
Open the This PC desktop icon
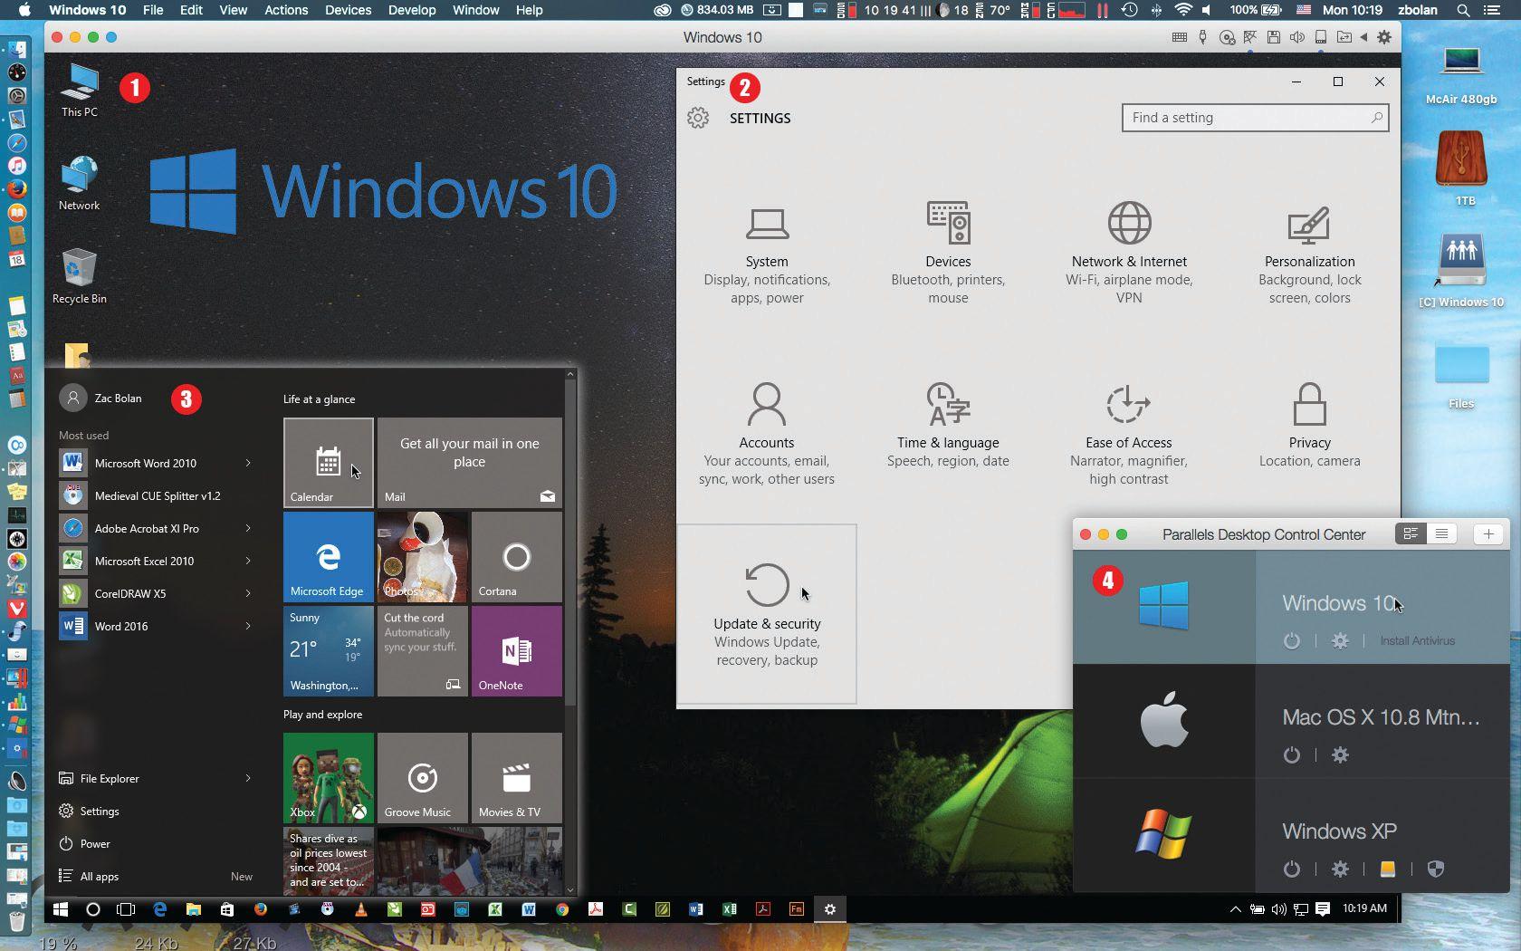point(80,90)
